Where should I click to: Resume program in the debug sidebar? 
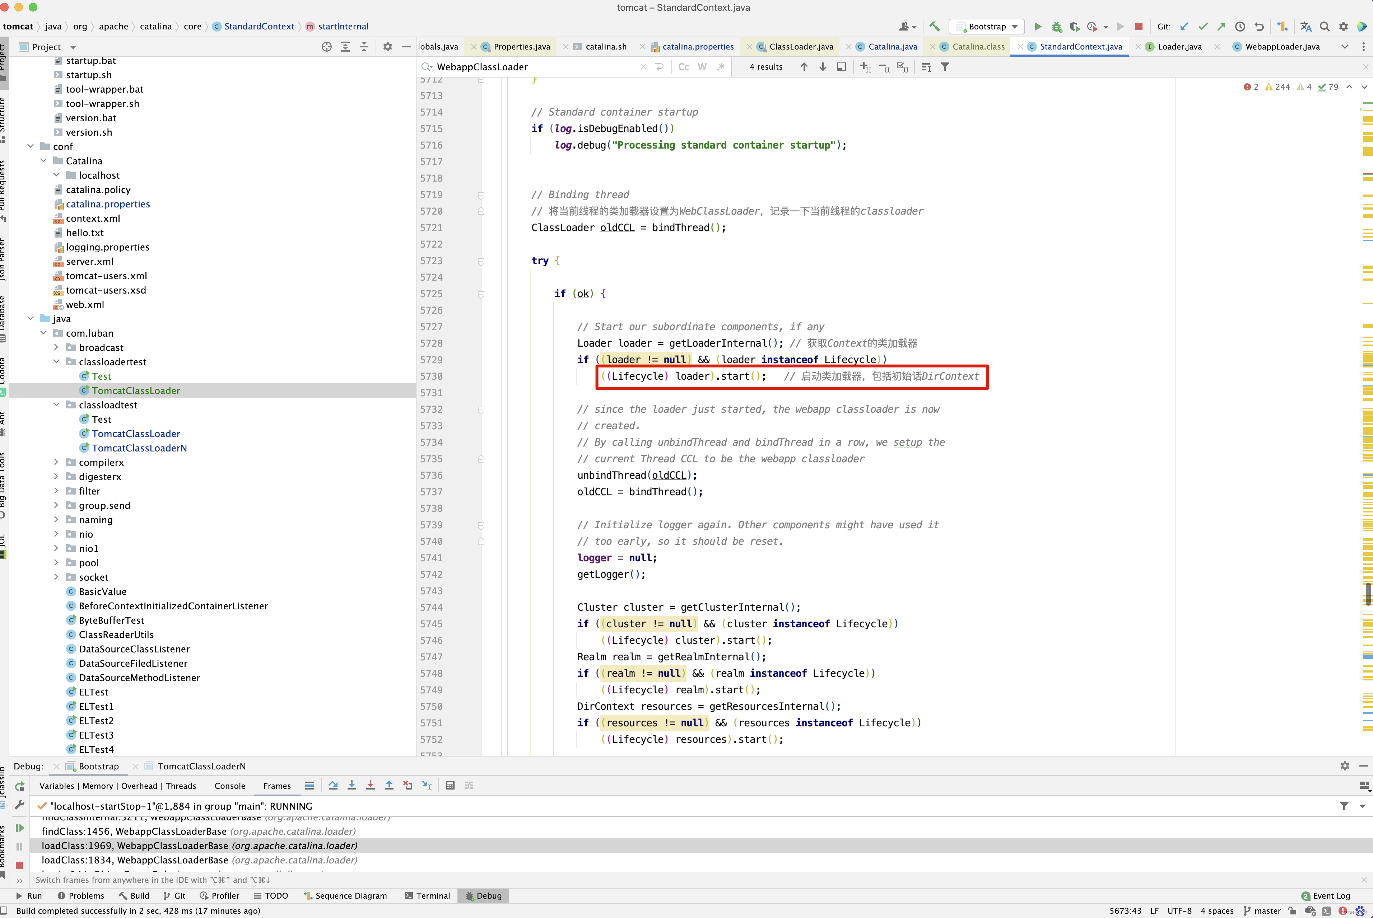[19, 828]
